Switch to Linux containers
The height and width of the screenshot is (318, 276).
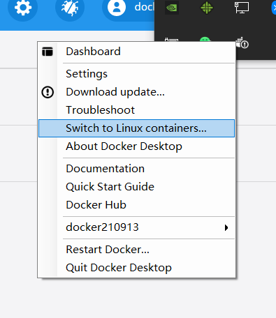pos(137,128)
